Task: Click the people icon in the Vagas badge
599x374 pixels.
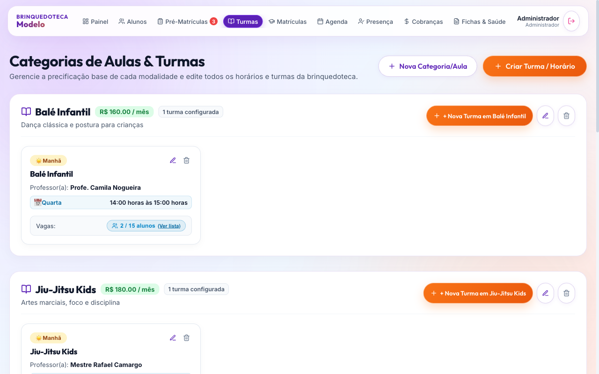Action: 115,226
